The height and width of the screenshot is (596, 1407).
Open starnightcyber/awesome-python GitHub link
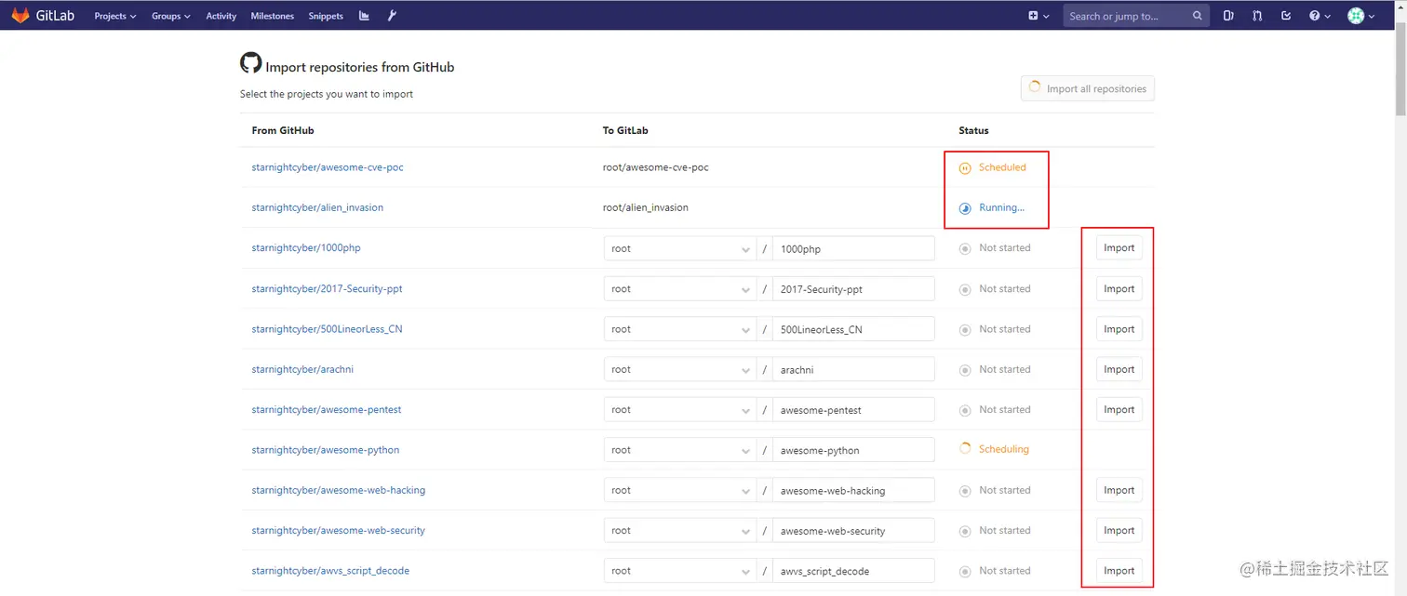pos(326,450)
